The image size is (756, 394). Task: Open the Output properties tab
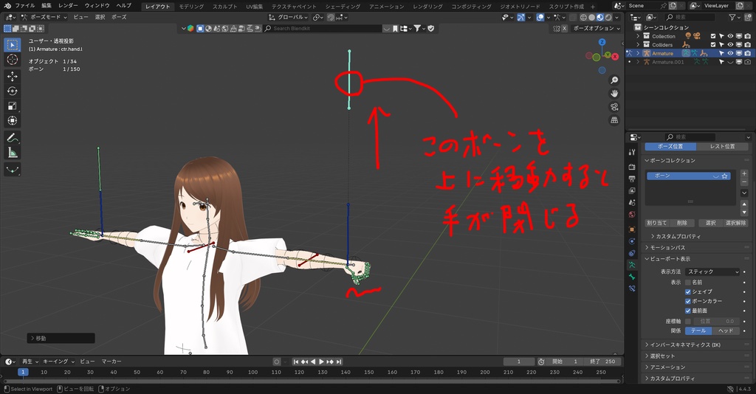point(632,179)
